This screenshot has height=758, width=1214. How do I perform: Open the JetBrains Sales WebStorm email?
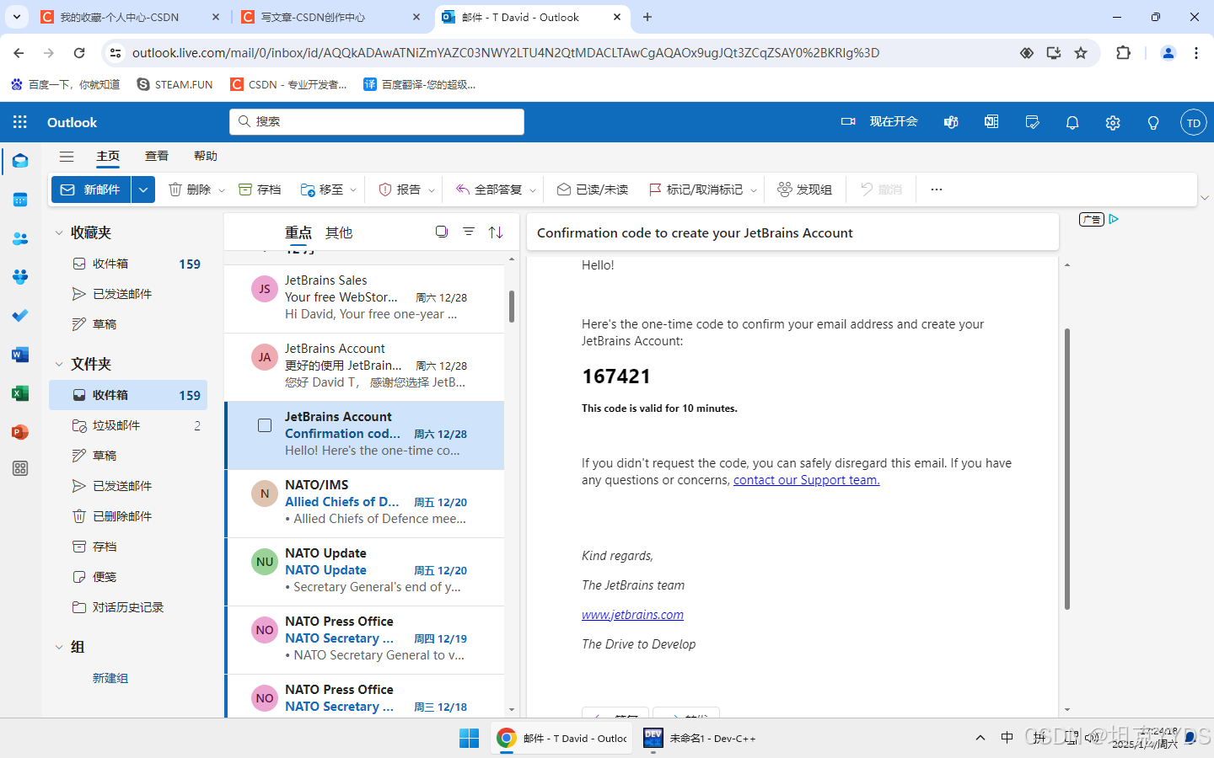pos(365,298)
